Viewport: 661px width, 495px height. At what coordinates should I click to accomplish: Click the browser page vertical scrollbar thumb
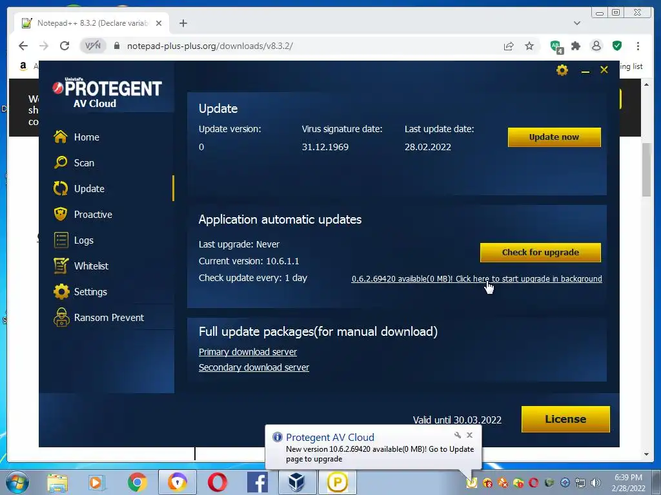point(646,170)
